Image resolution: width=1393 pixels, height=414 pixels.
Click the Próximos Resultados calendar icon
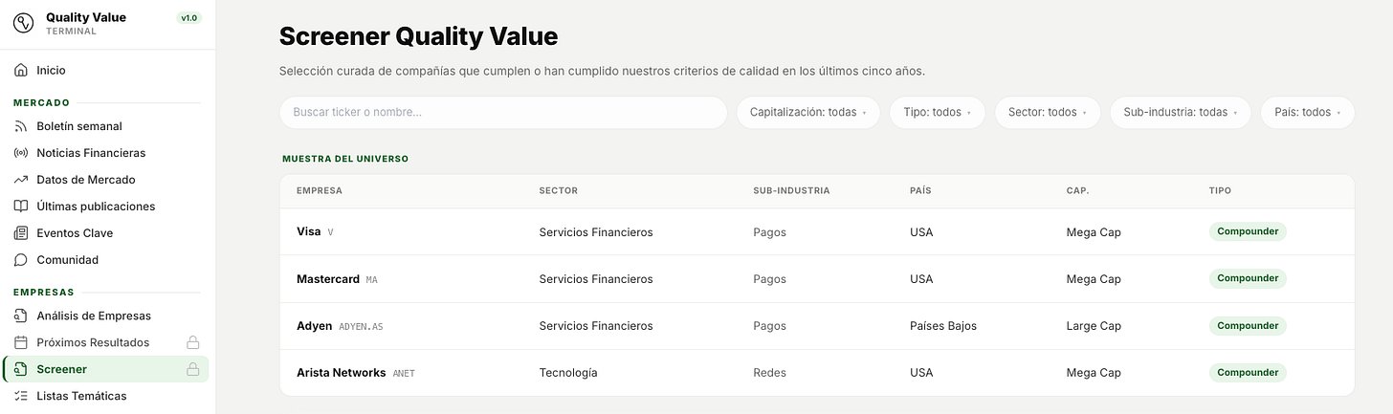click(x=21, y=342)
